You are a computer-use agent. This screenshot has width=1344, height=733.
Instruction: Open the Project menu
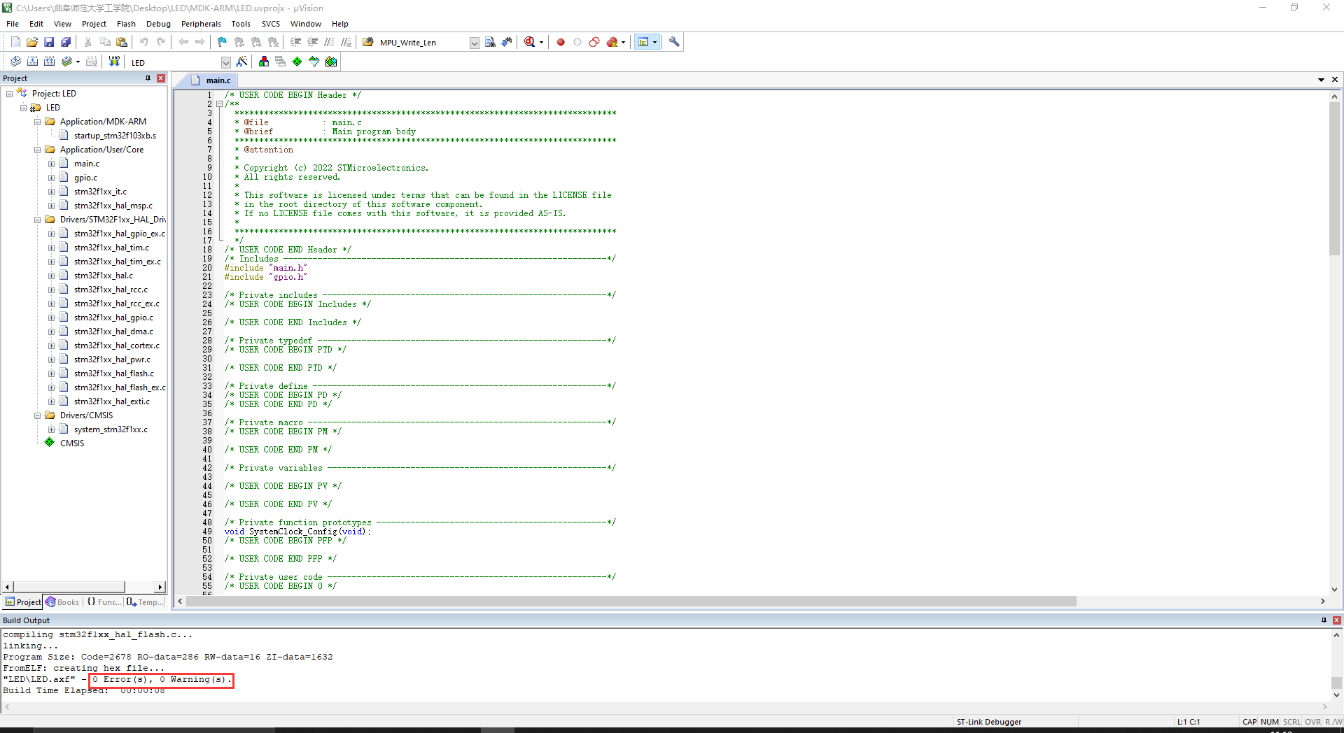[94, 24]
